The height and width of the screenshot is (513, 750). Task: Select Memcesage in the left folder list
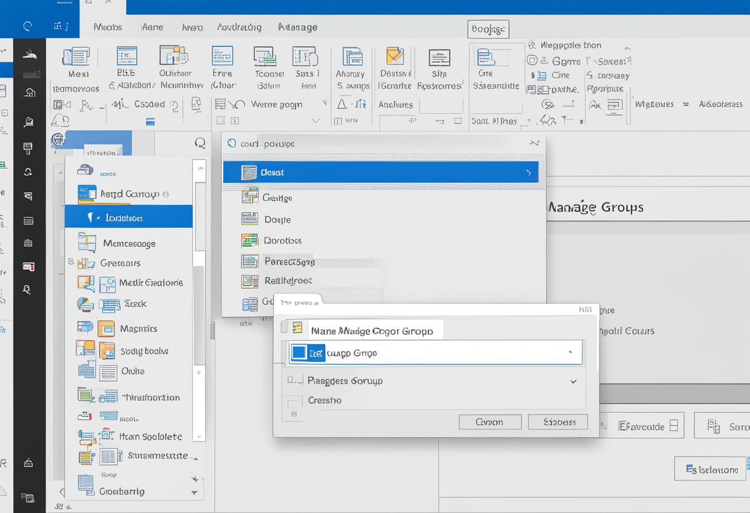point(130,244)
